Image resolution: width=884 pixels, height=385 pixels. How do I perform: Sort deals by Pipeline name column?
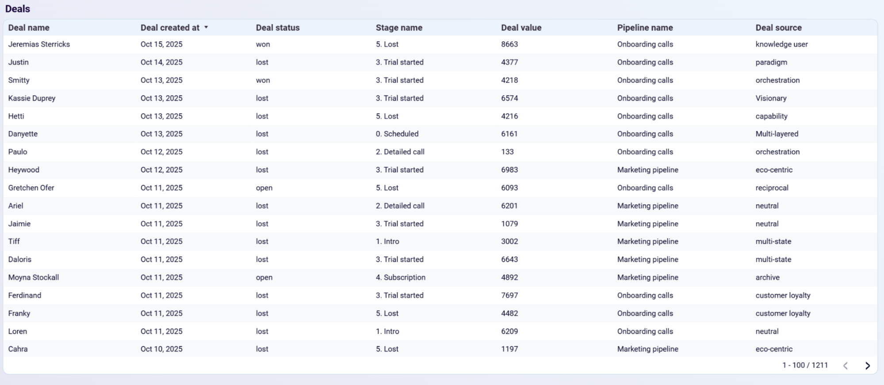point(645,27)
